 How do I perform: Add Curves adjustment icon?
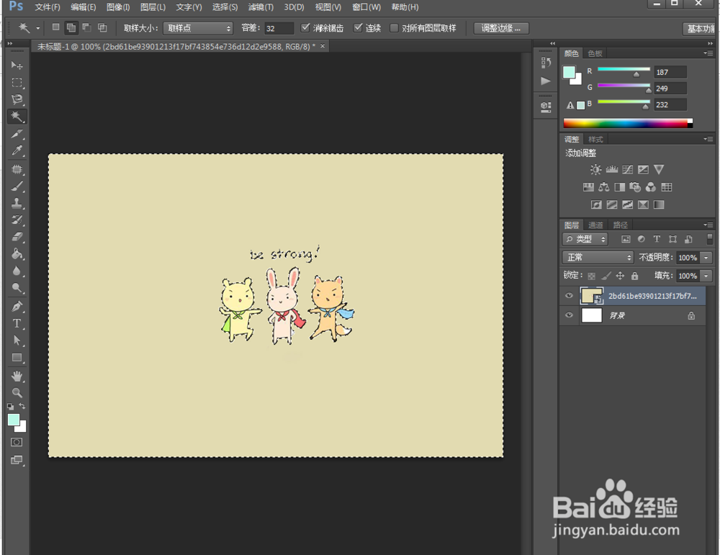pos(627,169)
